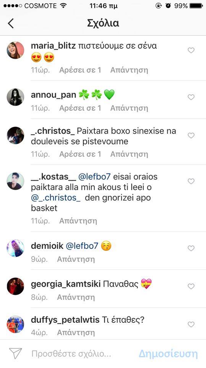Like annou_pan's clover comment with heart

(x=191, y=97)
